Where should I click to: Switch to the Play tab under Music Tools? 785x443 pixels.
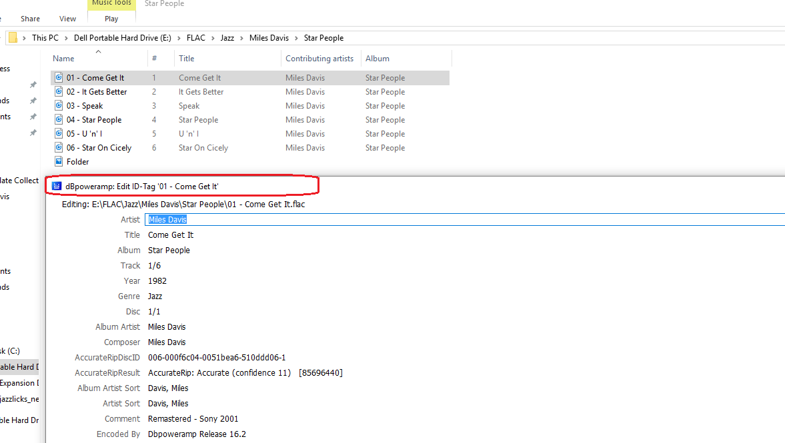(111, 19)
